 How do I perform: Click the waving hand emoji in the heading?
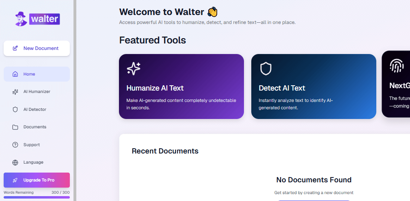click(212, 12)
